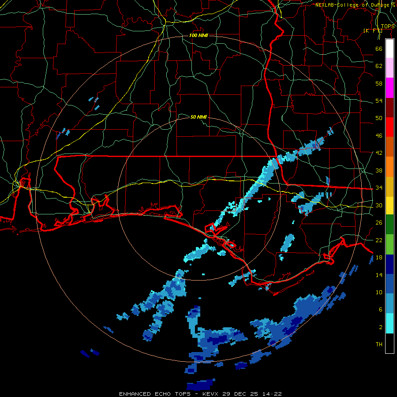Viewport: 397px width, 397px height.
Task: Click the "NEXLAB-College of DuPage" credit text
Action: tap(353, 5)
